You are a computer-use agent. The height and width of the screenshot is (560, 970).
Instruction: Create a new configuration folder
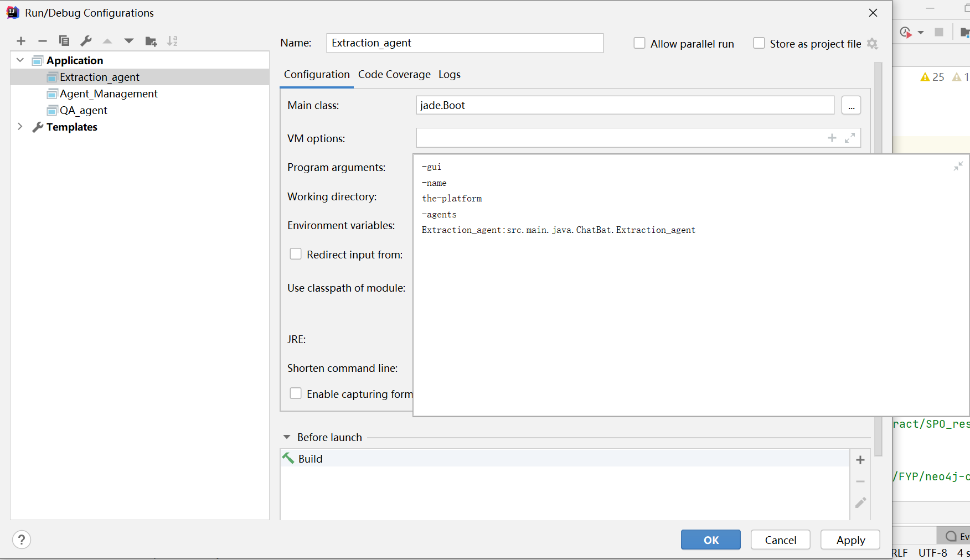pos(151,41)
